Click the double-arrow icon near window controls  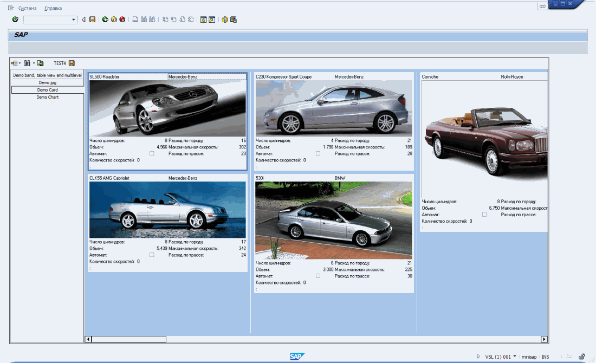tap(542, 6)
